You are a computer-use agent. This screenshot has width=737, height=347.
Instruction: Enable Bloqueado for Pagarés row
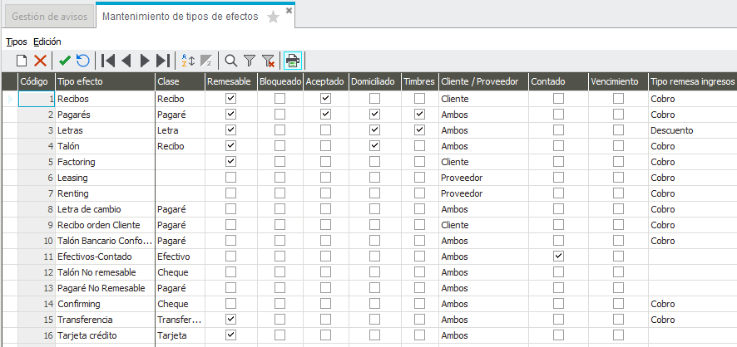click(279, 115)
